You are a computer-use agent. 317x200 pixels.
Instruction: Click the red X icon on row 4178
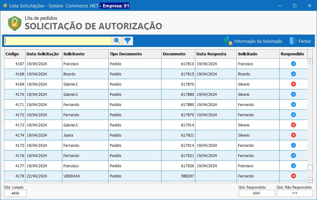pos(293,176)
